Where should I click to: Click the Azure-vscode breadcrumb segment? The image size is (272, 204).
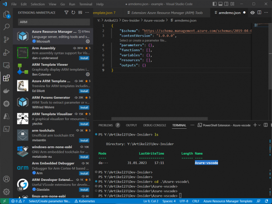point(154,20)
